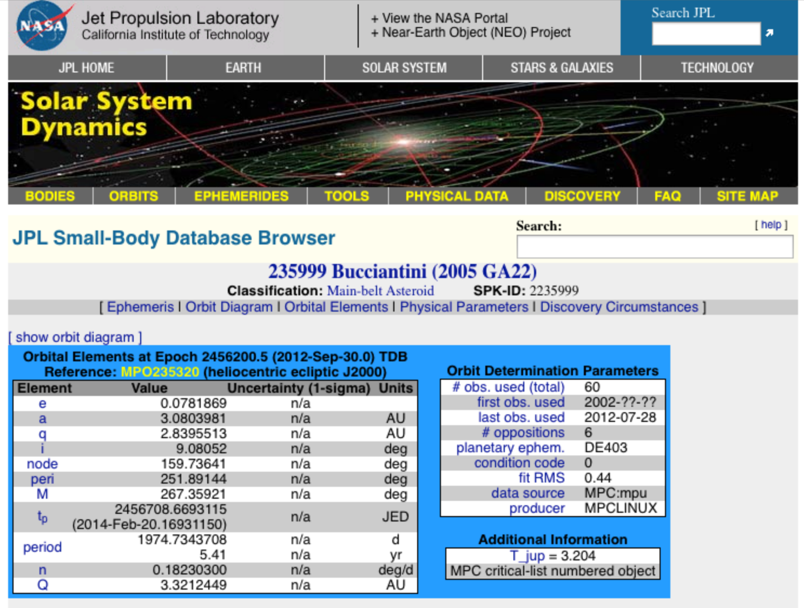Open 'condition code' parameter link
The height and width of the screenshot is (608, 804).
519,463
